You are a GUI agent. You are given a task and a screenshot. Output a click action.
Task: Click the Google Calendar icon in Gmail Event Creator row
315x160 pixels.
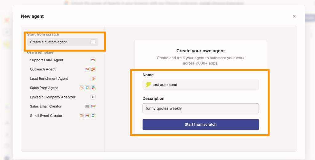(x=93, y=116)
